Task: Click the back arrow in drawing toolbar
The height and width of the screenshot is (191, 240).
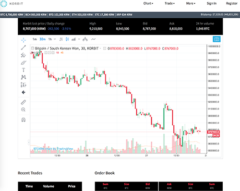Action: tap(24, 92)
